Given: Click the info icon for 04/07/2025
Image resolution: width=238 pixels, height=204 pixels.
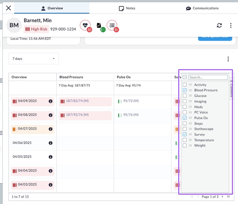Looking at the screenshot, I should [51, 129].
